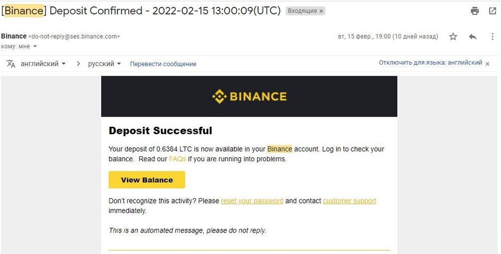Open the FAQs link
501x254 pixels.
pyautogui.click(x=177, y=159)
